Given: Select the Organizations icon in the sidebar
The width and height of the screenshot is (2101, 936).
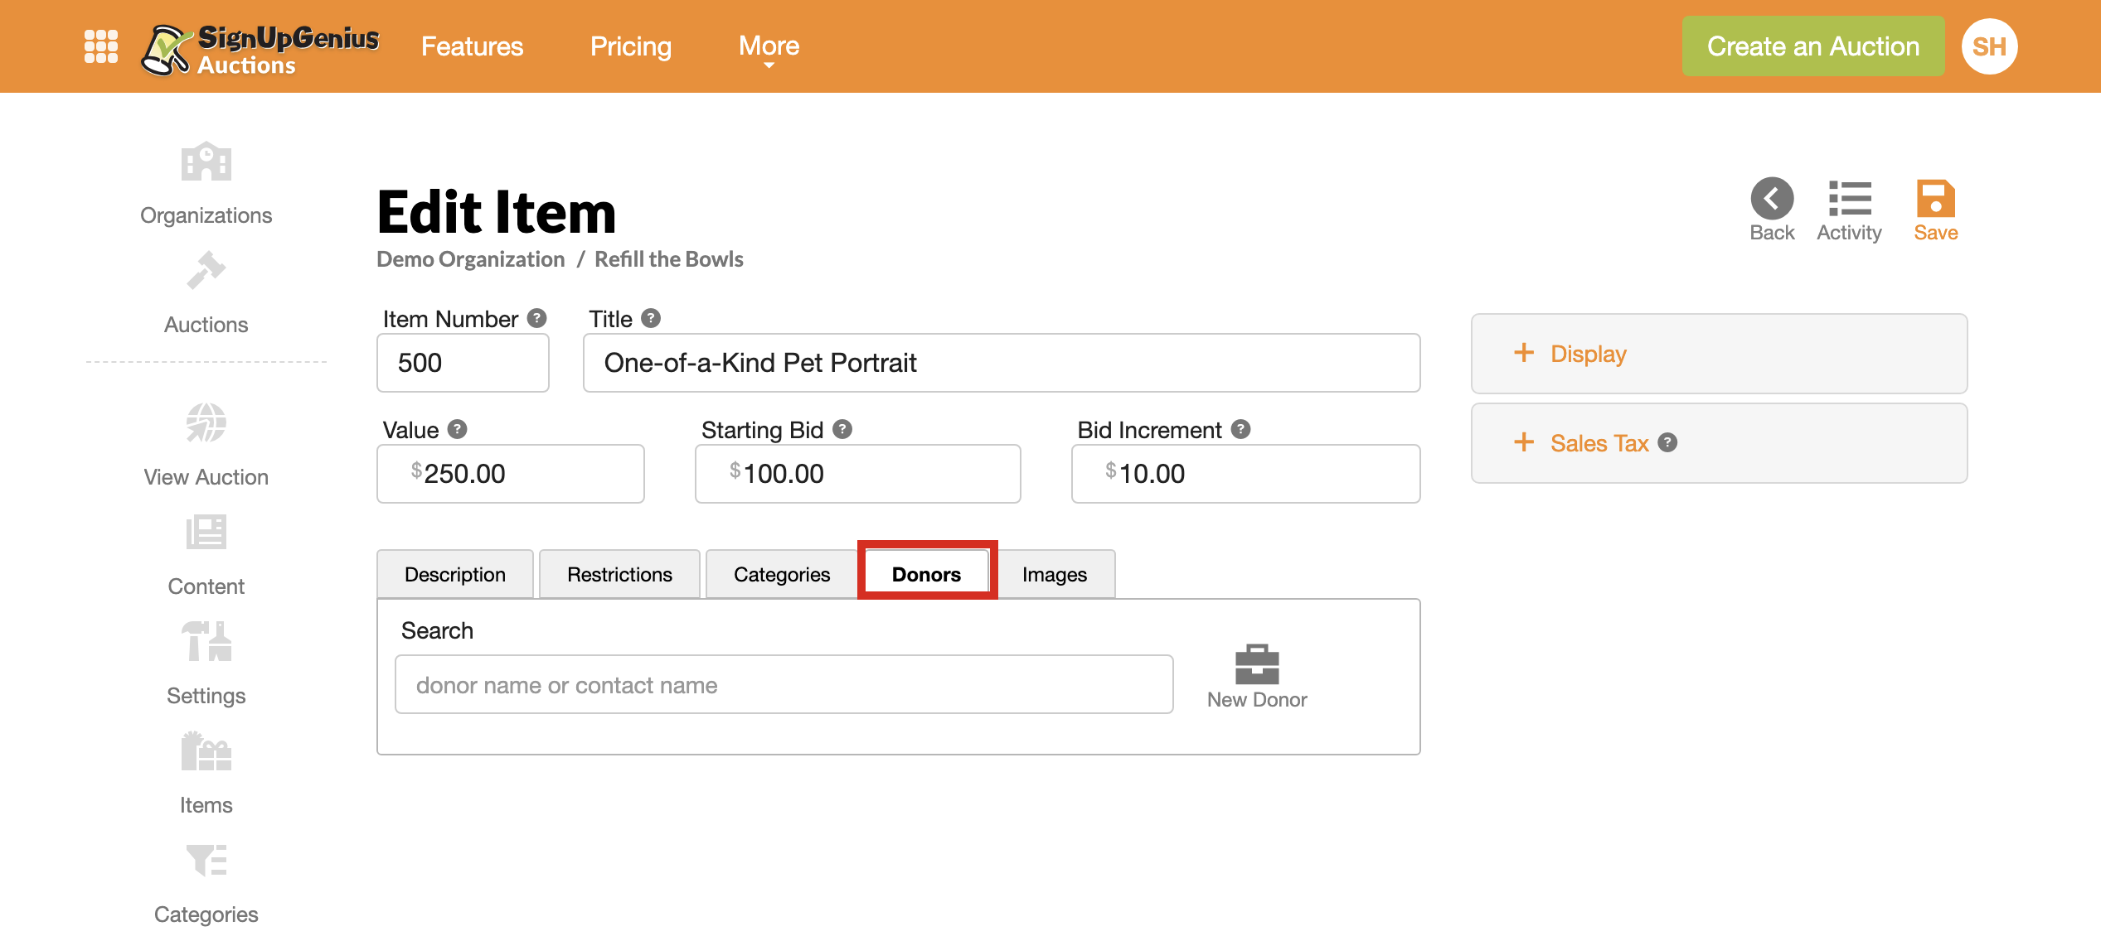Looking at the screenshot, I should [205, 162].
